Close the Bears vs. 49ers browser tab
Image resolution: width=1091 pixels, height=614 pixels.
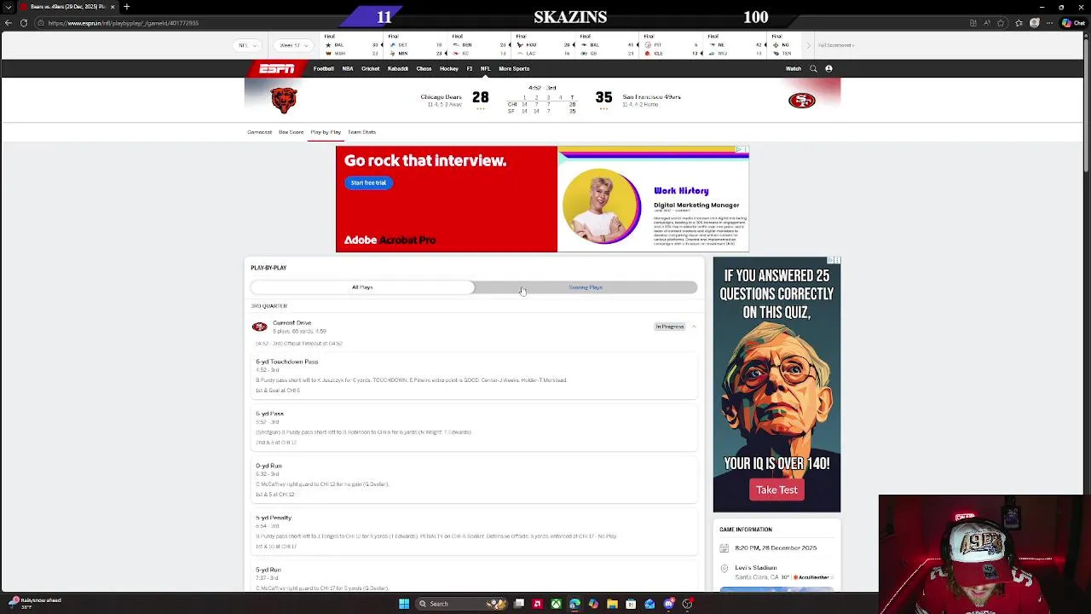pyautogui.click(x=113, y=7)
